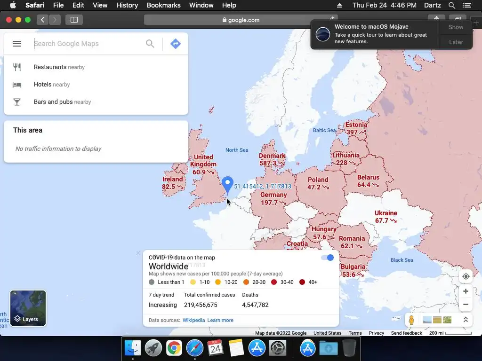Viewport: 482px width, 361px height.
Task: Open the Layers map type thumbnail
Action: click(28, 308)
